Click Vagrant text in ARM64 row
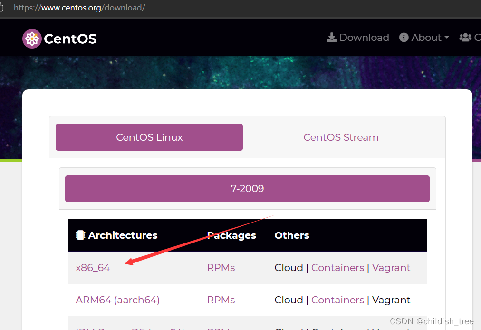This screenshot has width=481, height=330. point(391,300)
